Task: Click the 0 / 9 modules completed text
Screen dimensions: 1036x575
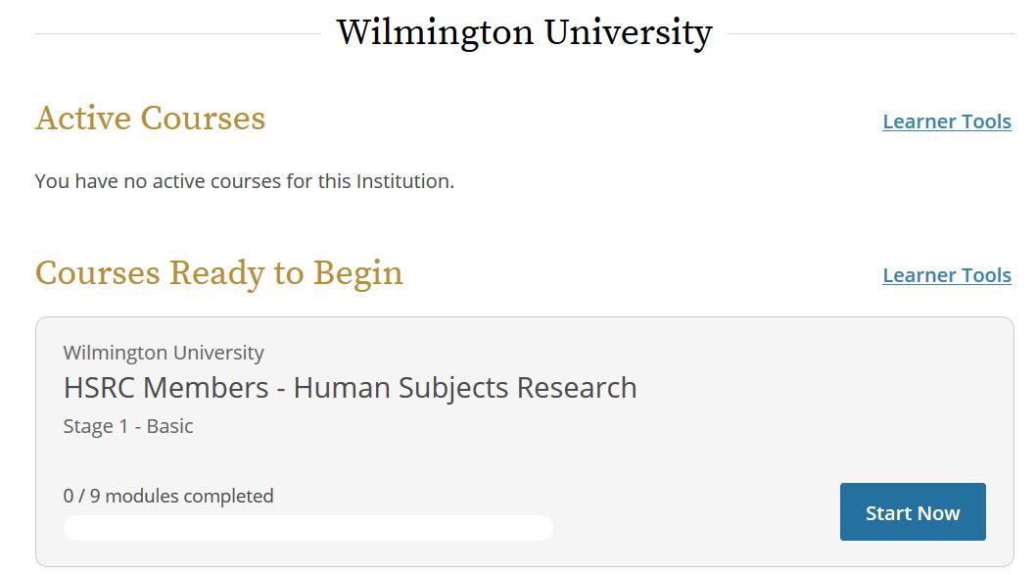Action: pos(168,496)
